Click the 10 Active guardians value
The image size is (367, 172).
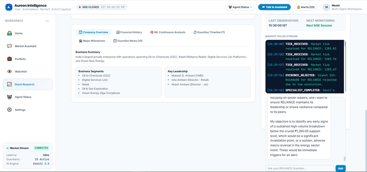tap(42, 159)
